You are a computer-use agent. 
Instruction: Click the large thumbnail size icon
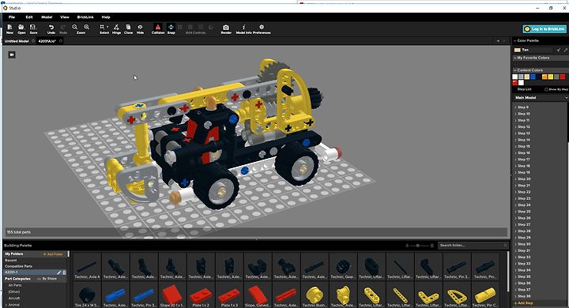point(432,246)
